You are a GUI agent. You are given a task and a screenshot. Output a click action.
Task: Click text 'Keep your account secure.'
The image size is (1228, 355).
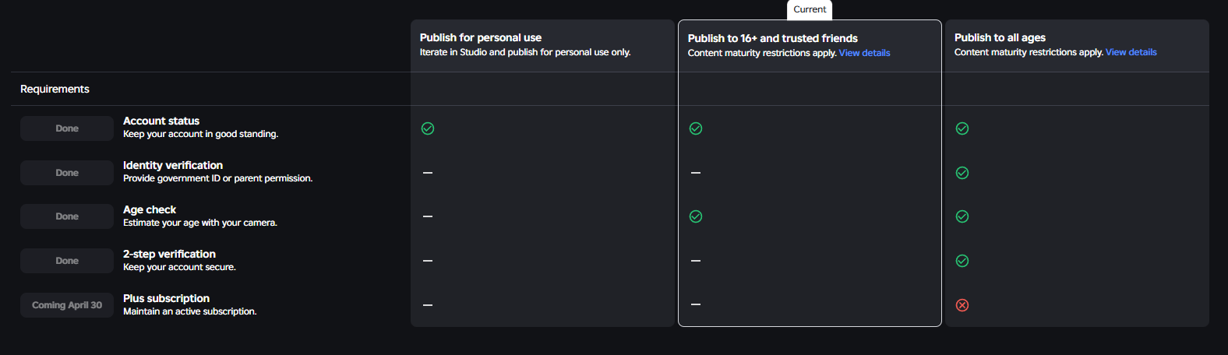(179, 267)
